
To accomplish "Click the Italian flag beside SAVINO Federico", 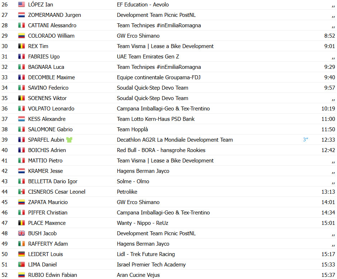I will point(22,88).
